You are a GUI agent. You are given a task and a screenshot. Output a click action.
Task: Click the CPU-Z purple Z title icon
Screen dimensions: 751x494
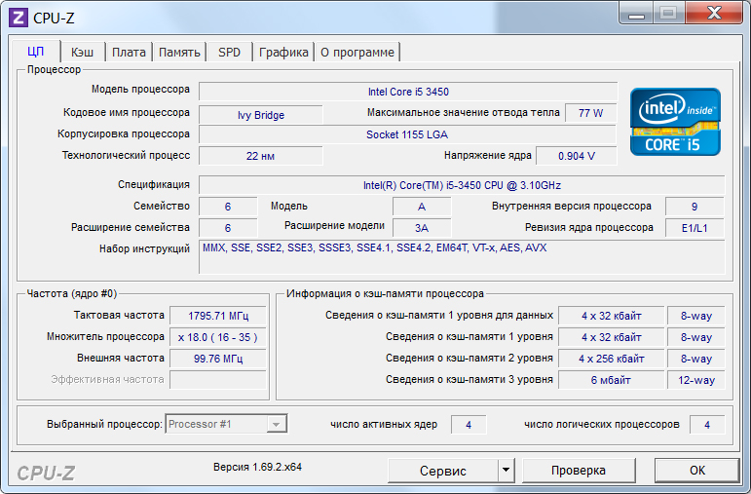click(19, 18)
